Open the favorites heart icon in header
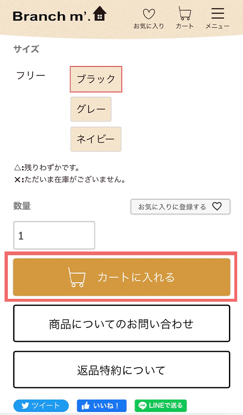Viewport: 243px width, 415px height. (x=148, y=13)
